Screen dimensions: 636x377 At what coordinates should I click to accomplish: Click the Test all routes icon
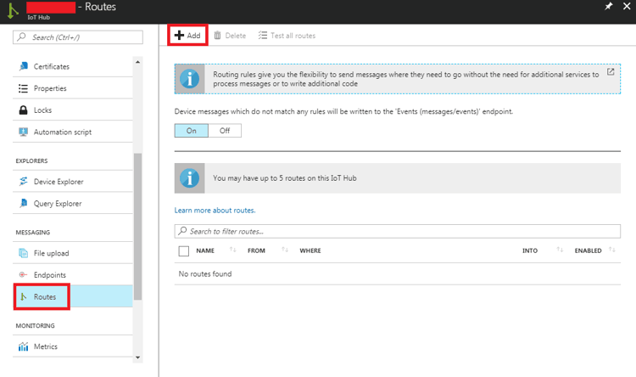click(264, 36)
